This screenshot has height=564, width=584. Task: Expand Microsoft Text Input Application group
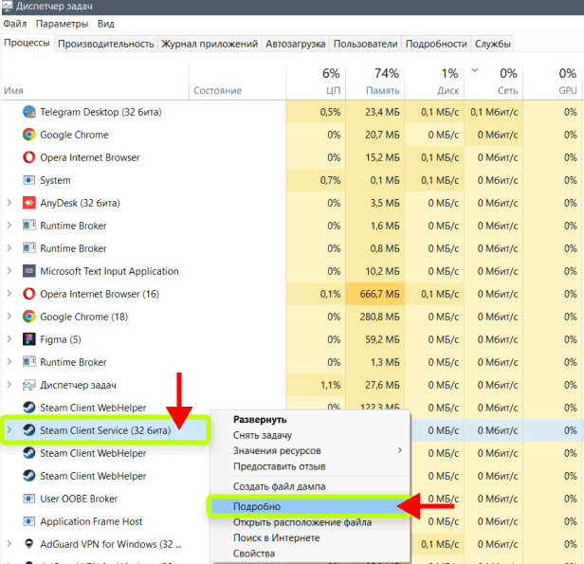click(9, 271)
